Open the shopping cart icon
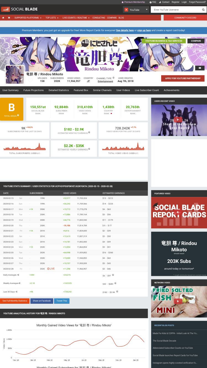Image resolution: width=207 pixels, height=368 pixels. [x=9, y=18]
